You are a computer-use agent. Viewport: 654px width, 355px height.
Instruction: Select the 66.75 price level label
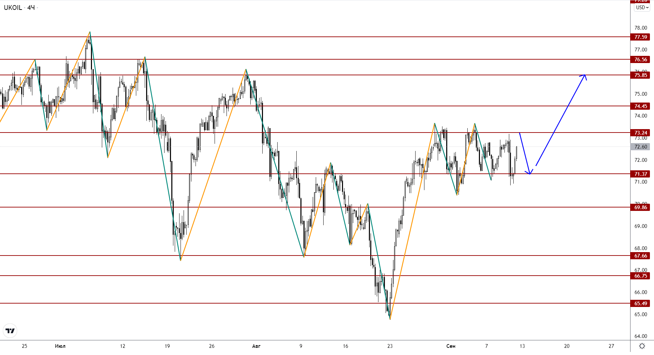pyautogui.click(x=640, y=276)
